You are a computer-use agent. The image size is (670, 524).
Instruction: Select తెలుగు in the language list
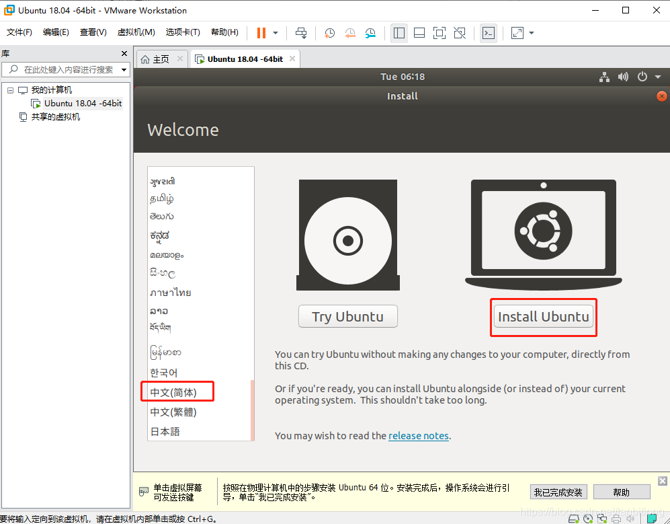[x=161, y=217]
